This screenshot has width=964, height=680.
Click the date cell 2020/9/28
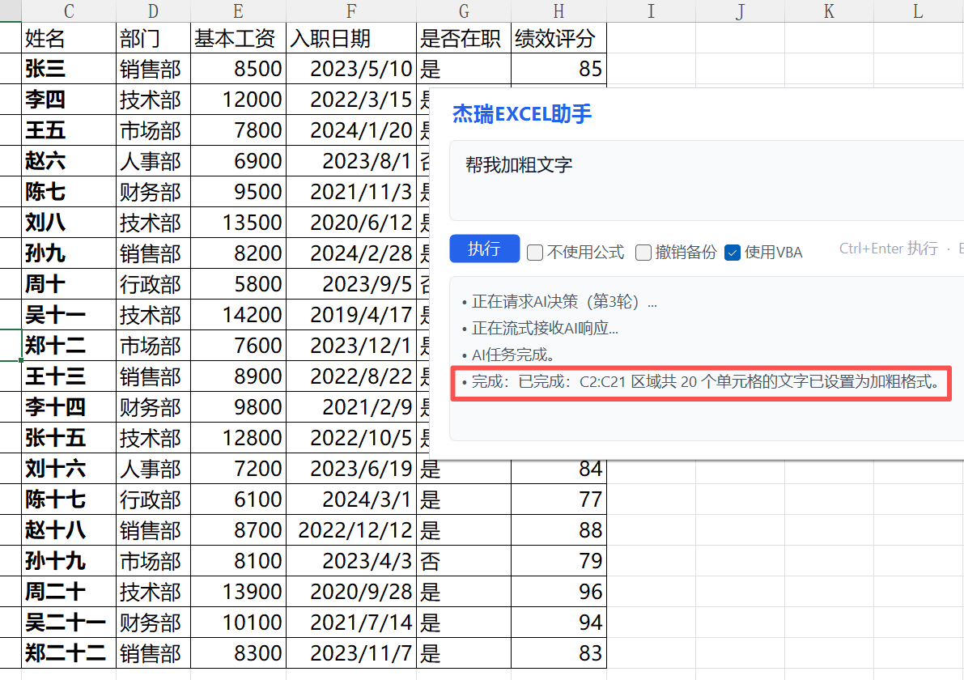[351, 592]
